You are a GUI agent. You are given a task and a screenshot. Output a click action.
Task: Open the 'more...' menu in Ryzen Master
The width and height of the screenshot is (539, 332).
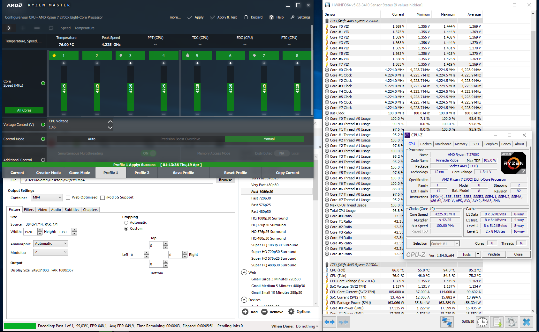175,17
